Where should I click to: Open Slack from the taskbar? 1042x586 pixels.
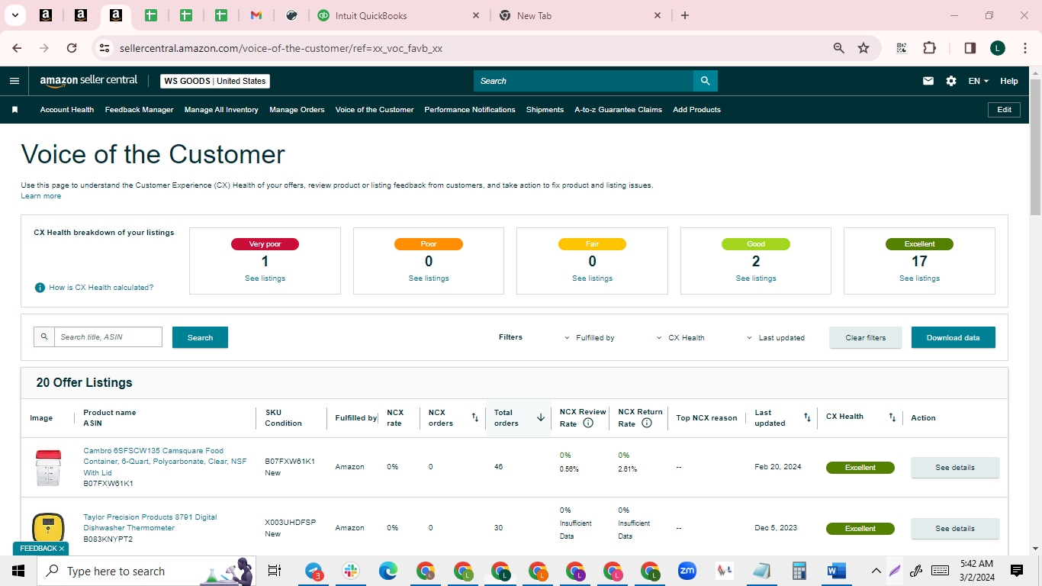[x=351, y=571]
